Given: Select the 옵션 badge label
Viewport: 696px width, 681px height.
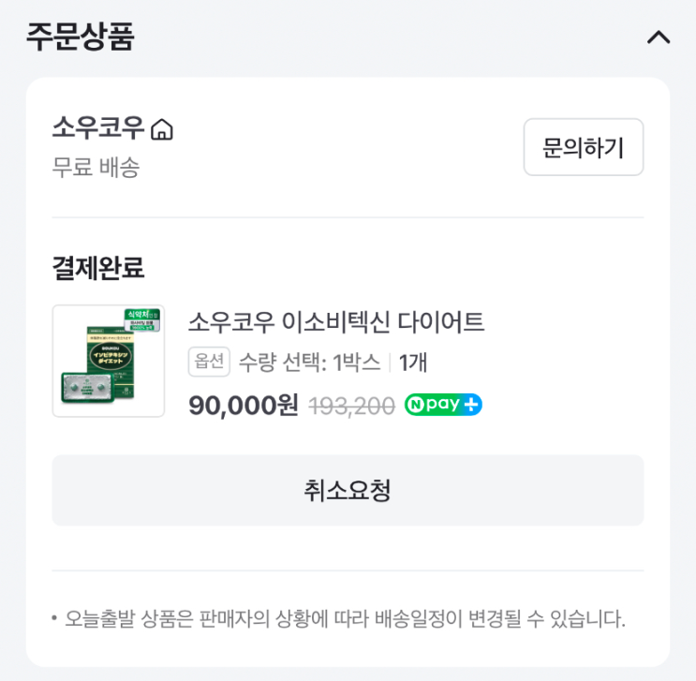Looking at the screenshot, I should click(x=209, y=362).
